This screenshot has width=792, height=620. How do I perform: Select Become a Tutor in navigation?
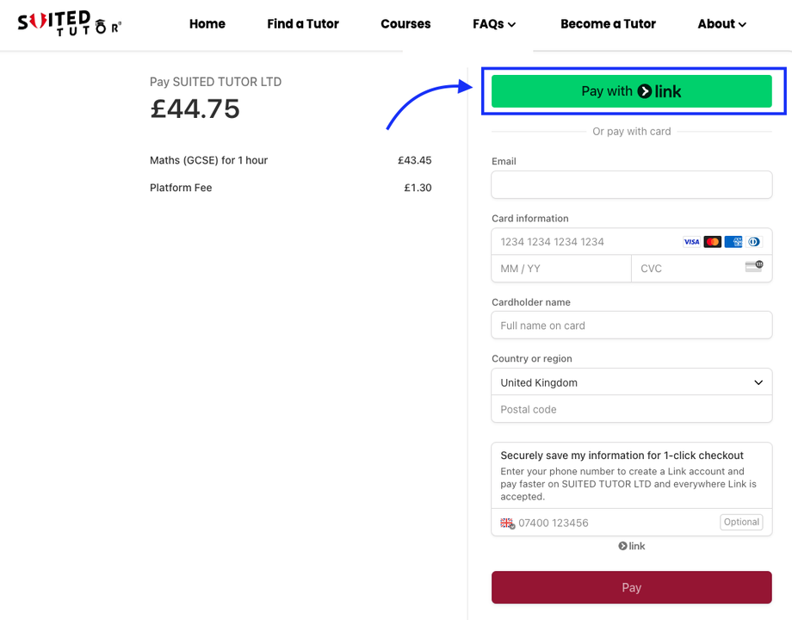tap(608, 24)
